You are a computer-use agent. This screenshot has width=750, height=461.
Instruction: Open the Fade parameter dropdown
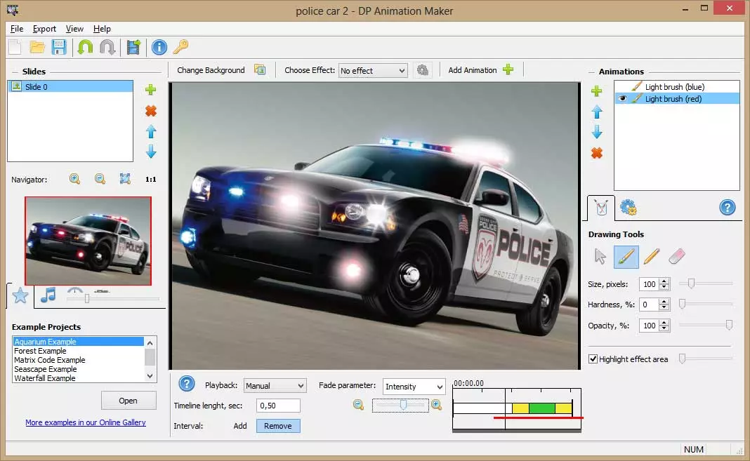414,387
